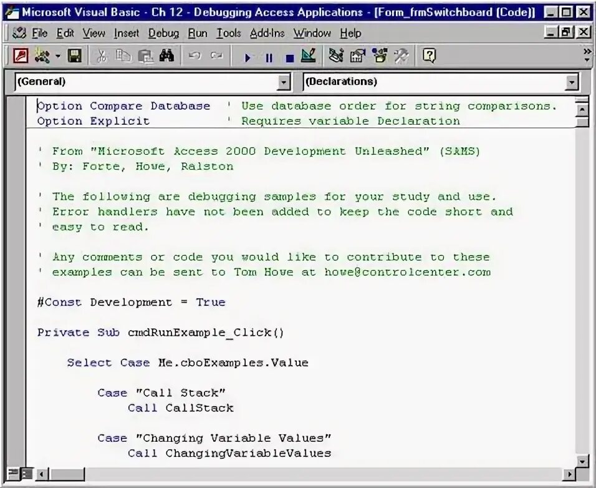The image size is (596, 488).
Task: Click the 'Call ChangingVariableValues' line
Action: coord(229,454)
